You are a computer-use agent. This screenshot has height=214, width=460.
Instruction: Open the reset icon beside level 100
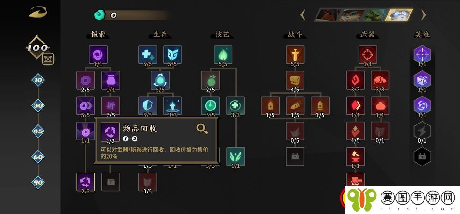48,59
